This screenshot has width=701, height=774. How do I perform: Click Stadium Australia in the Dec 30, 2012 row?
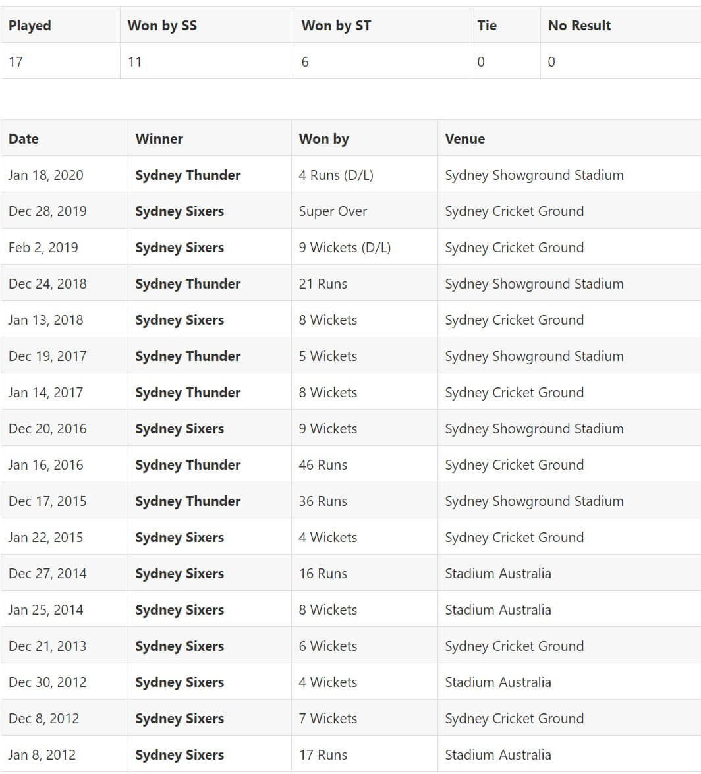(498, 682)
